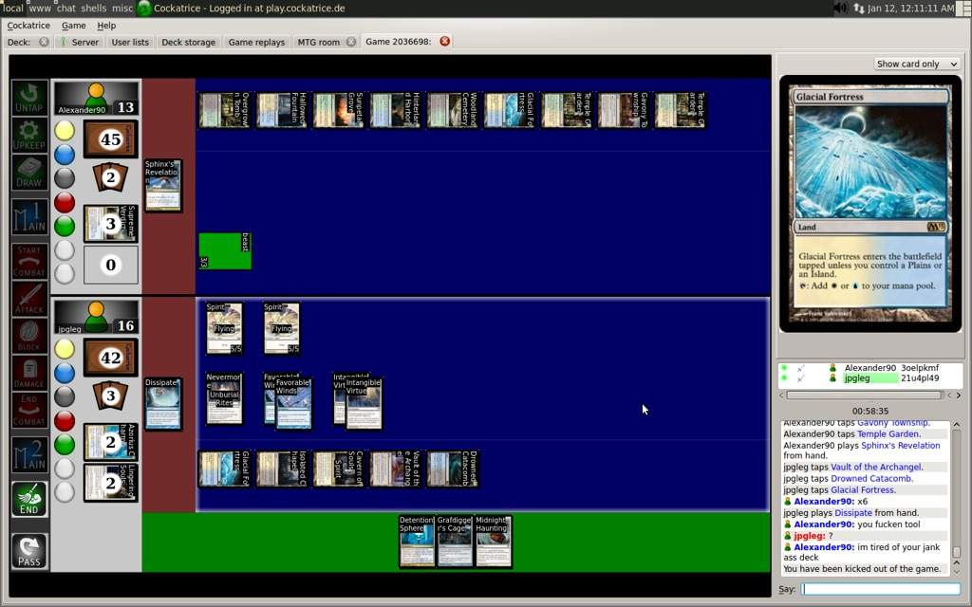Switch to the User lists tab
This screenshot has width=972, height=607.
pos(130,42)
